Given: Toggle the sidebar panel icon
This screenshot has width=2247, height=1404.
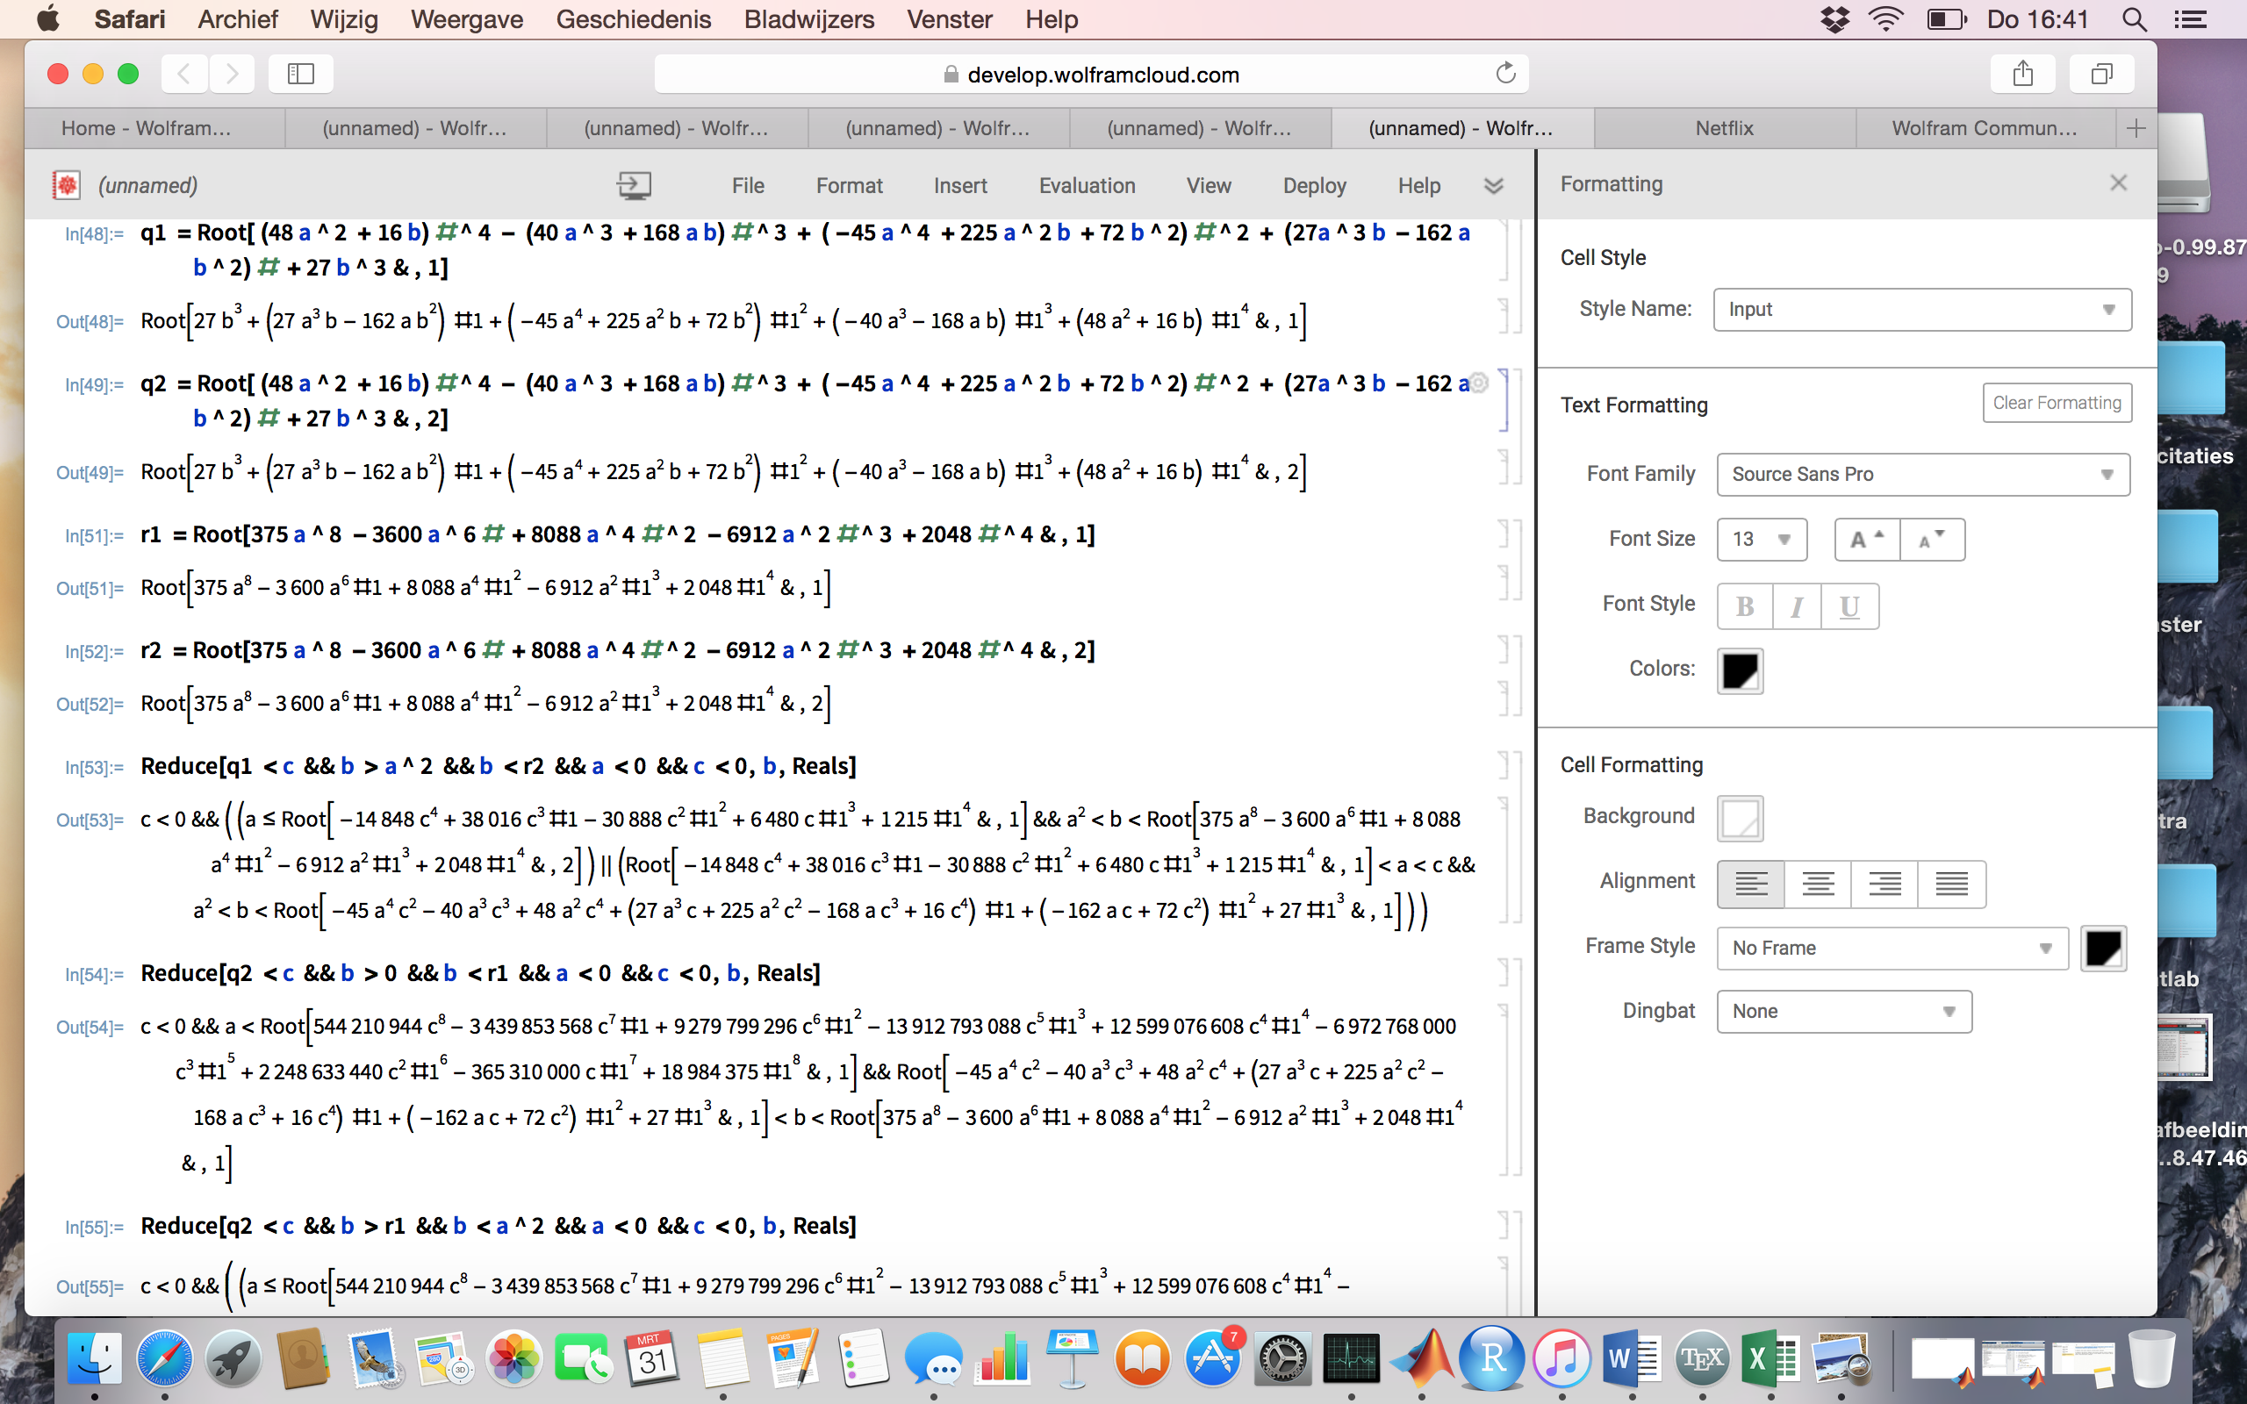Looking at the screenshot, I should [x=299, y=73].
